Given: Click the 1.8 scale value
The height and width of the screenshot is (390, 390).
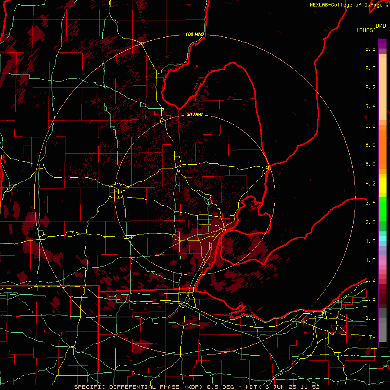Looking at the screenshot, I should pyautogui.click(x=370, y=241).
